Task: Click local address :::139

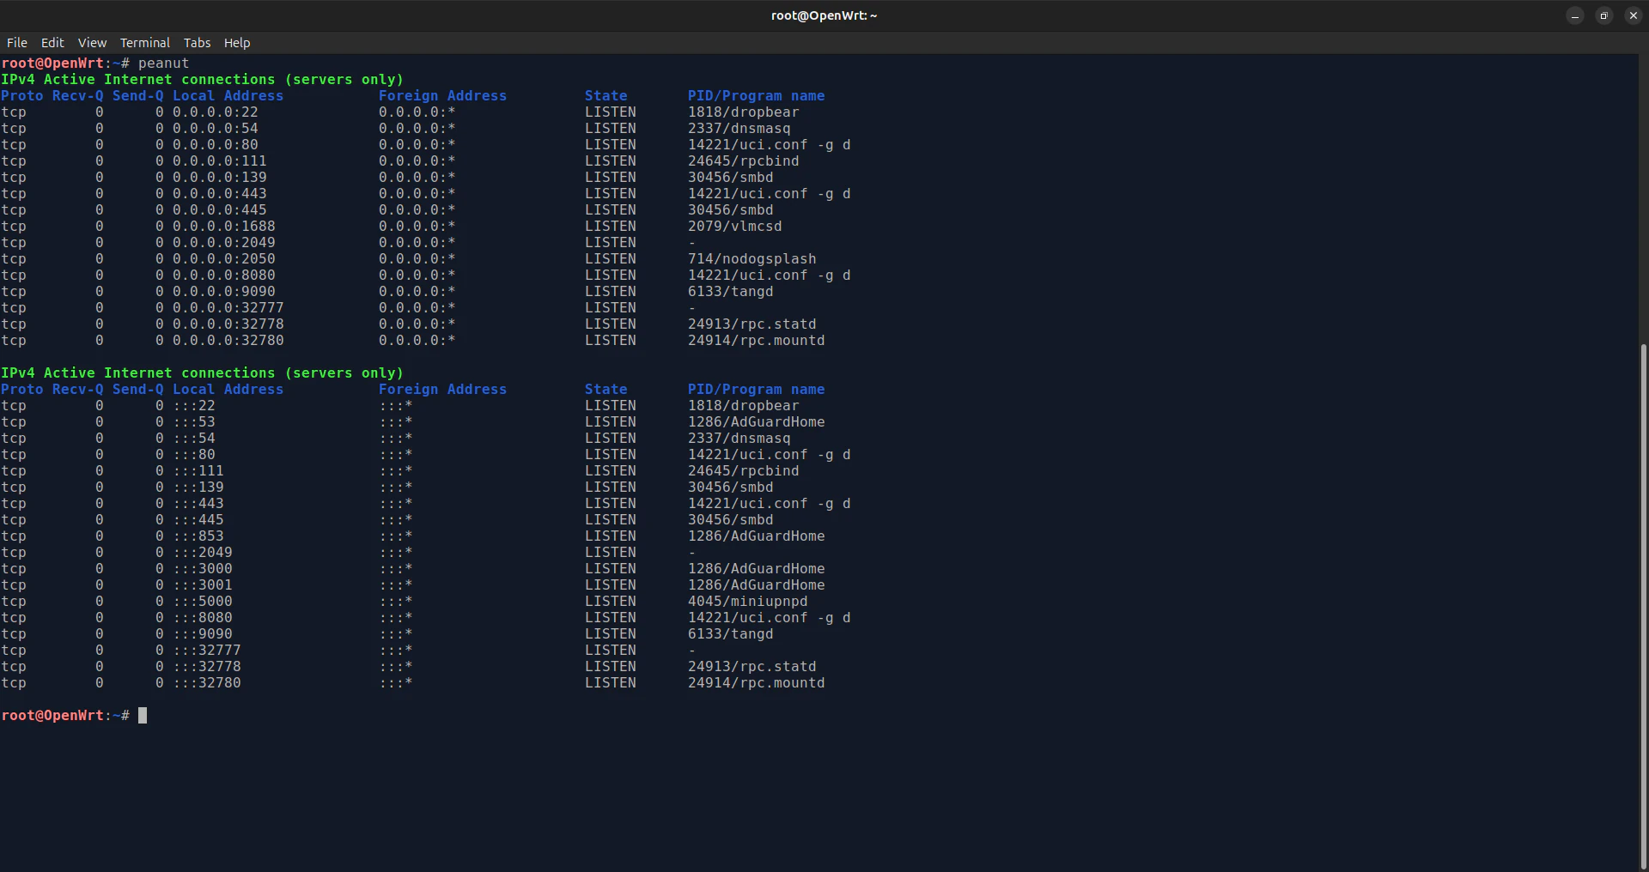Action: click(x=198, y=487)
